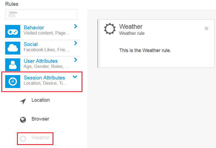Click 'This is the Weather rule.' text

click(x=145, y=50)
